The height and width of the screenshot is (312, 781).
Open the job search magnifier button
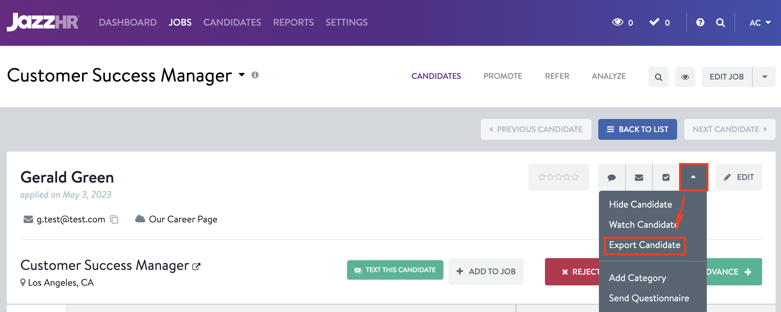pyautogui.click(x=658, y=77)
